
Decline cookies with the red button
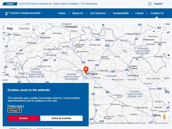click(x=23, y=118)
